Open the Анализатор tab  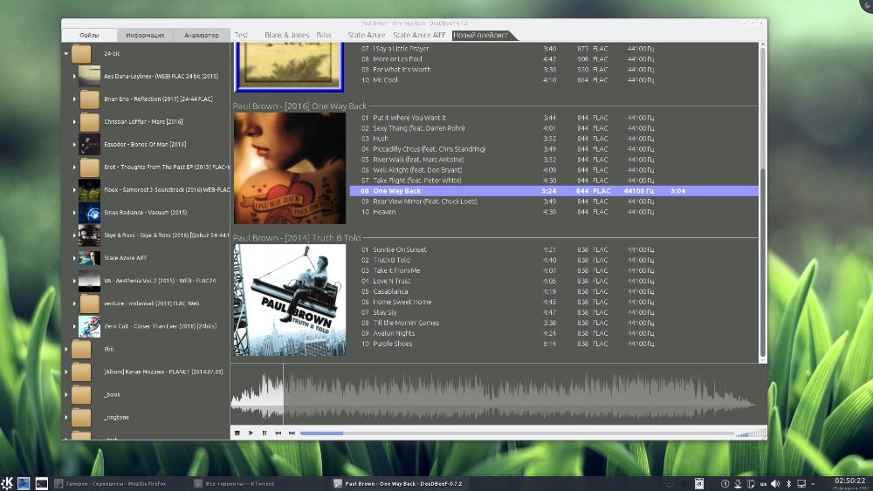(201, 35)
